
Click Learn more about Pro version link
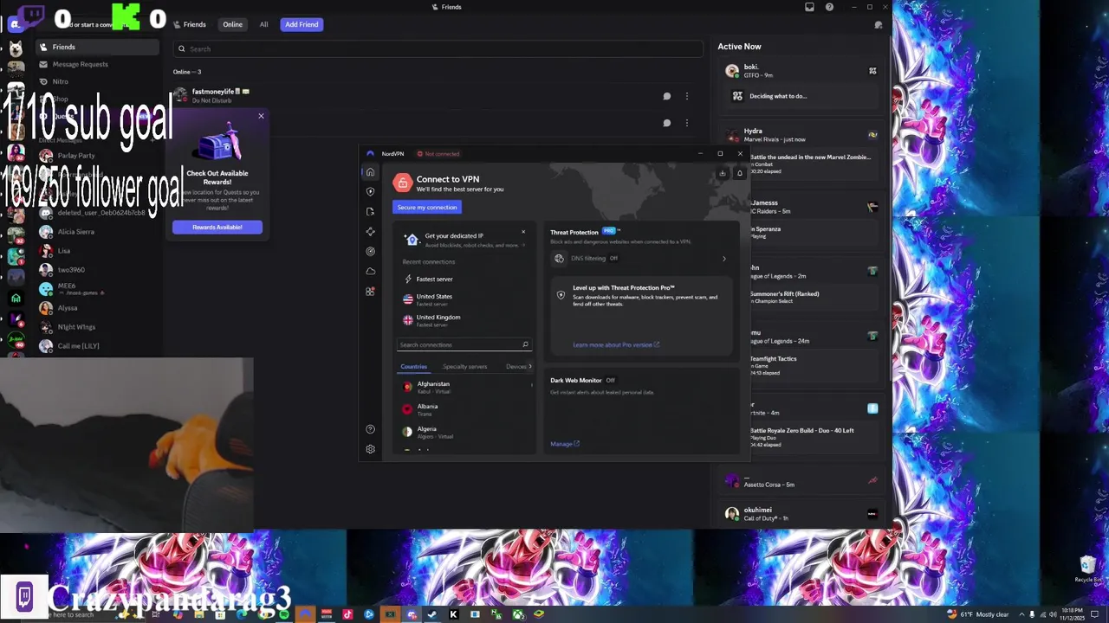coord(616,344)
